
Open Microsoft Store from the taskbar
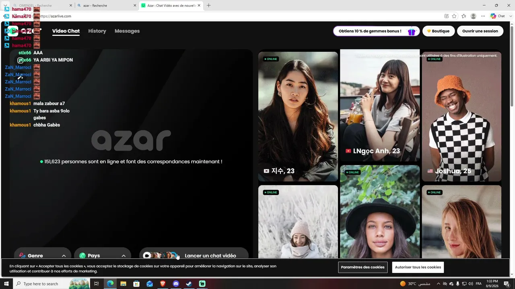pyautogui.click(x=136, y=284)
